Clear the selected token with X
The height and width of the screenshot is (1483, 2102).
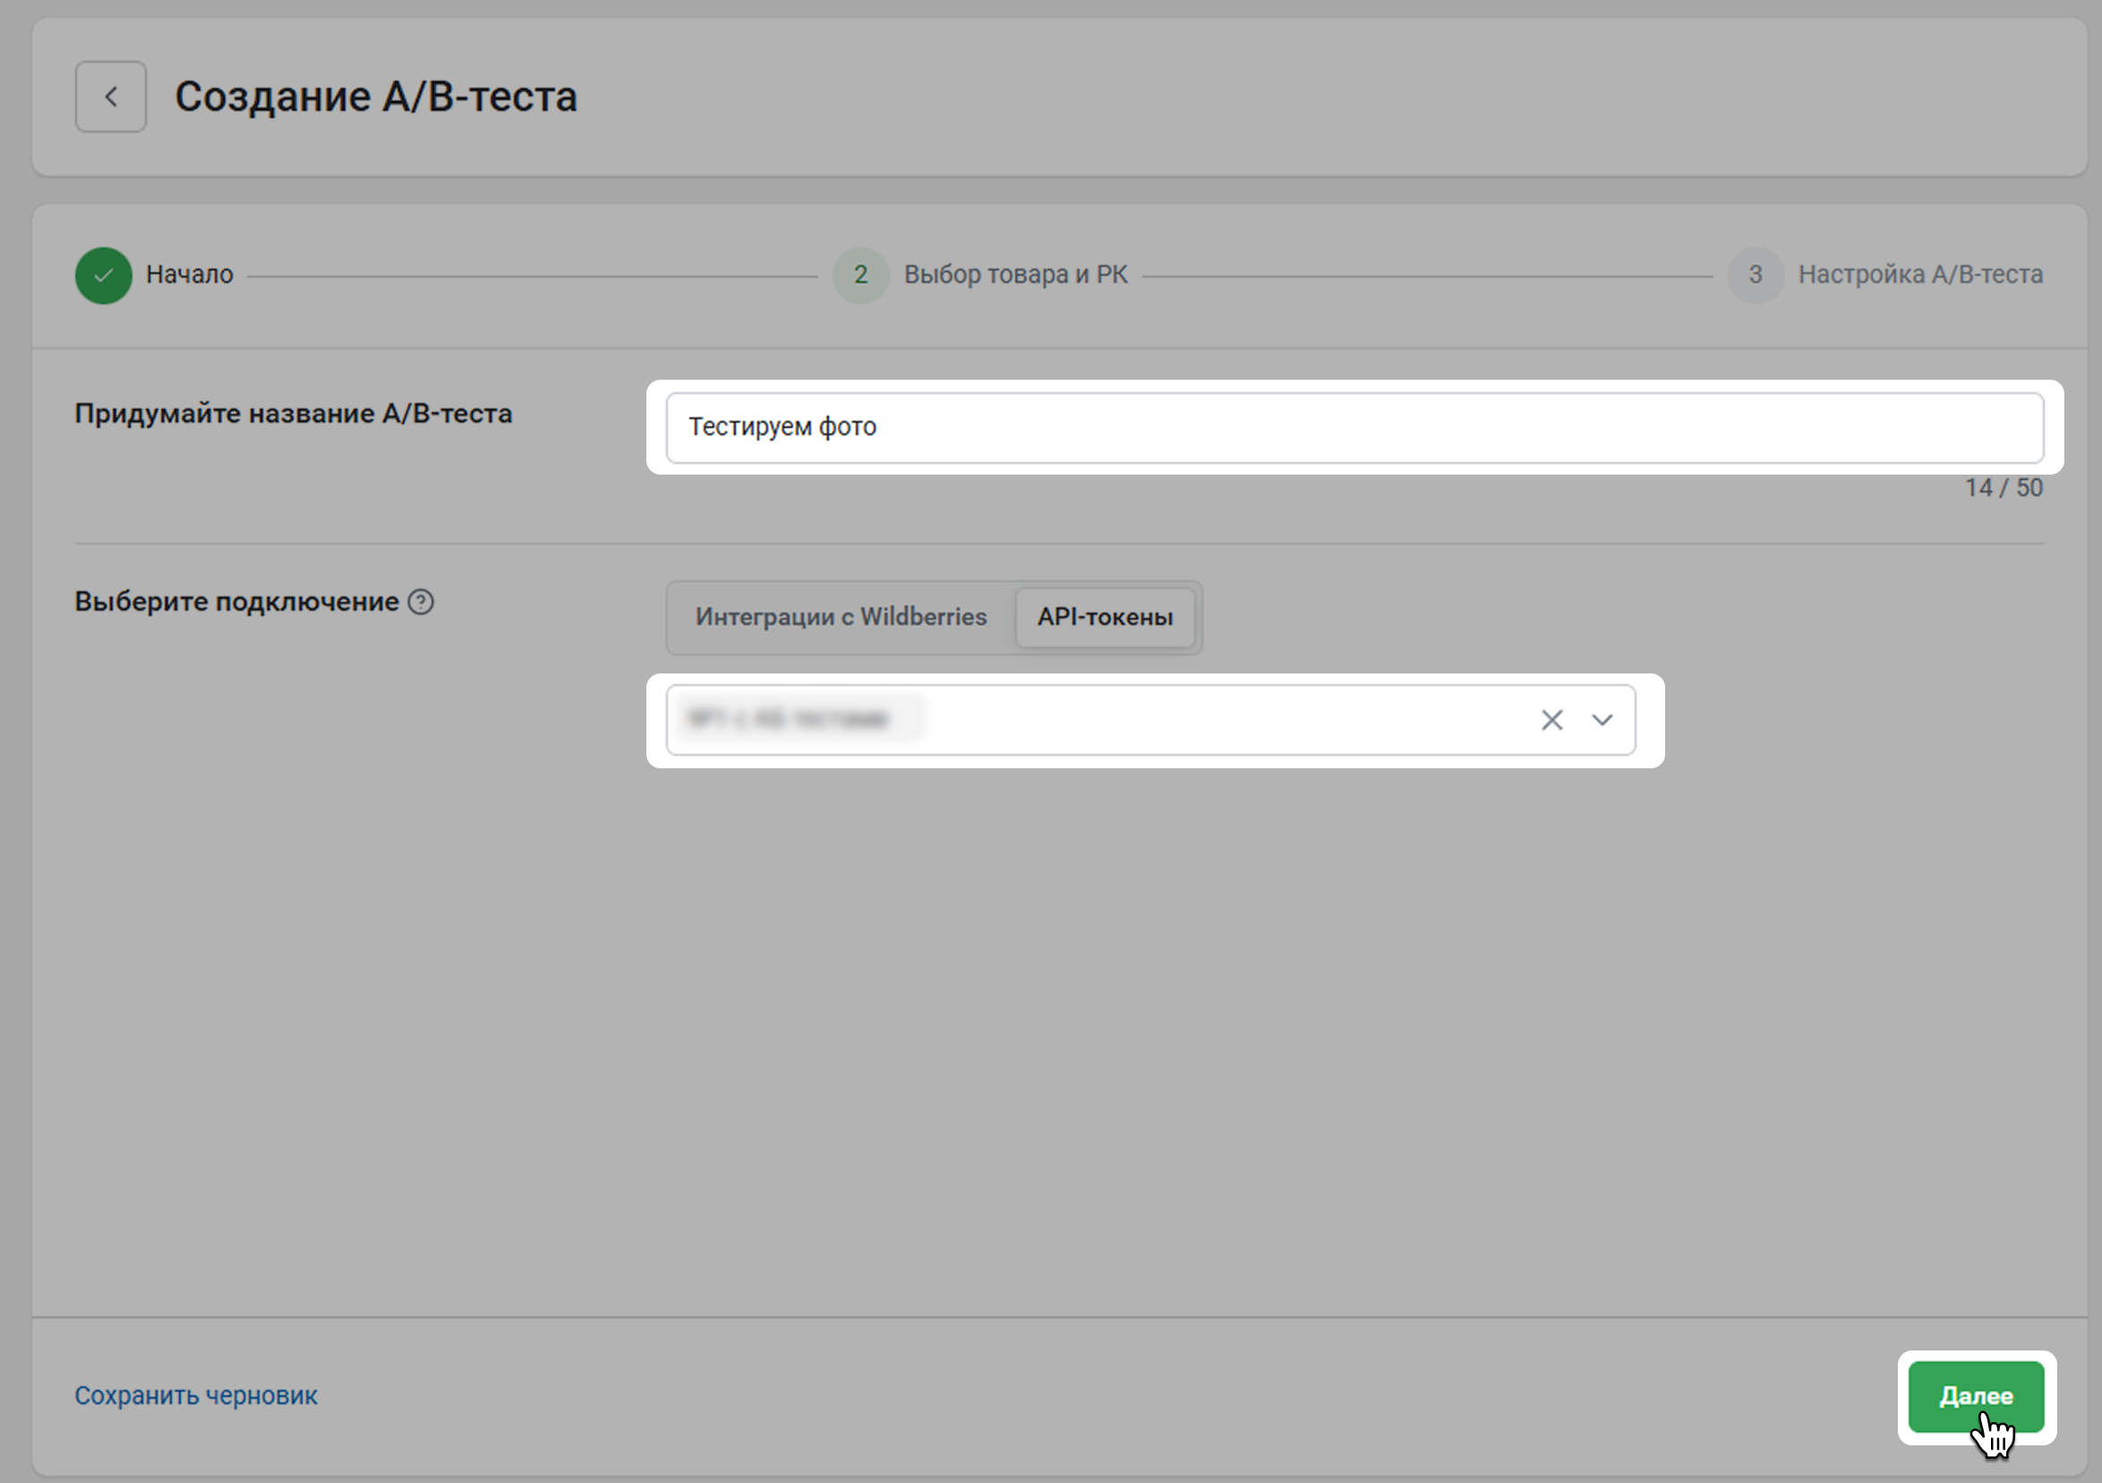click(1551, 720)
